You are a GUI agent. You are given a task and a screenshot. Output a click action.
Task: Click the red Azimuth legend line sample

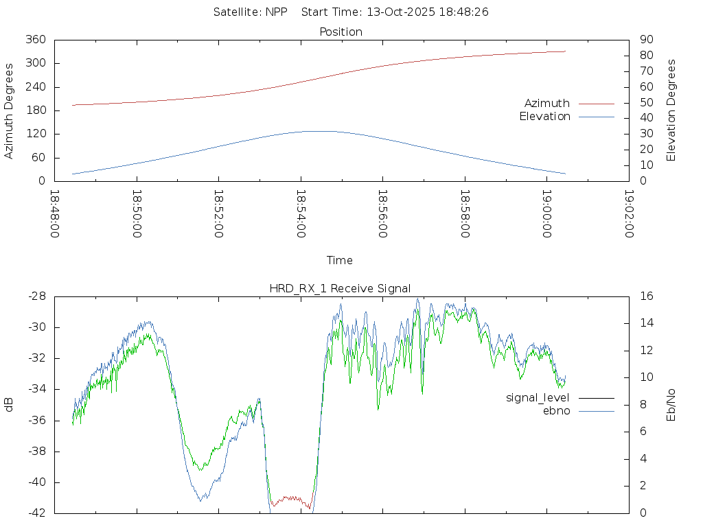click(x=596, y=104)
